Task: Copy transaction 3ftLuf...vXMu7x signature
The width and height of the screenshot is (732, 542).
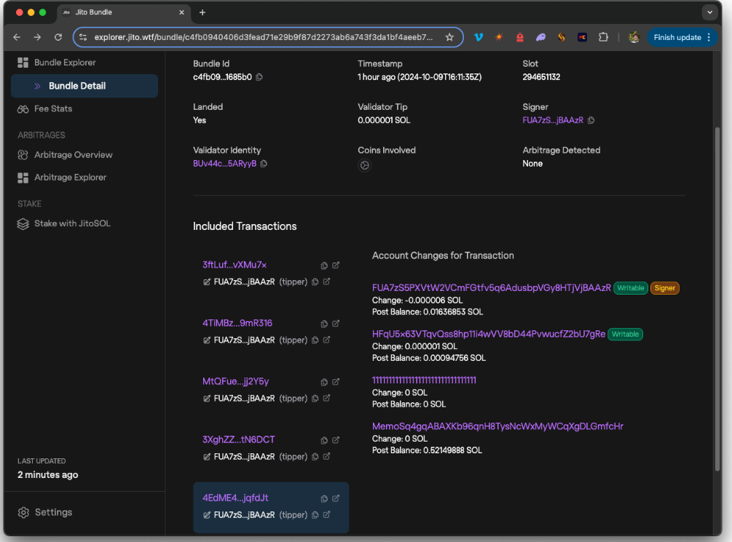Action: pyautogui.click(x=324, y=266)
